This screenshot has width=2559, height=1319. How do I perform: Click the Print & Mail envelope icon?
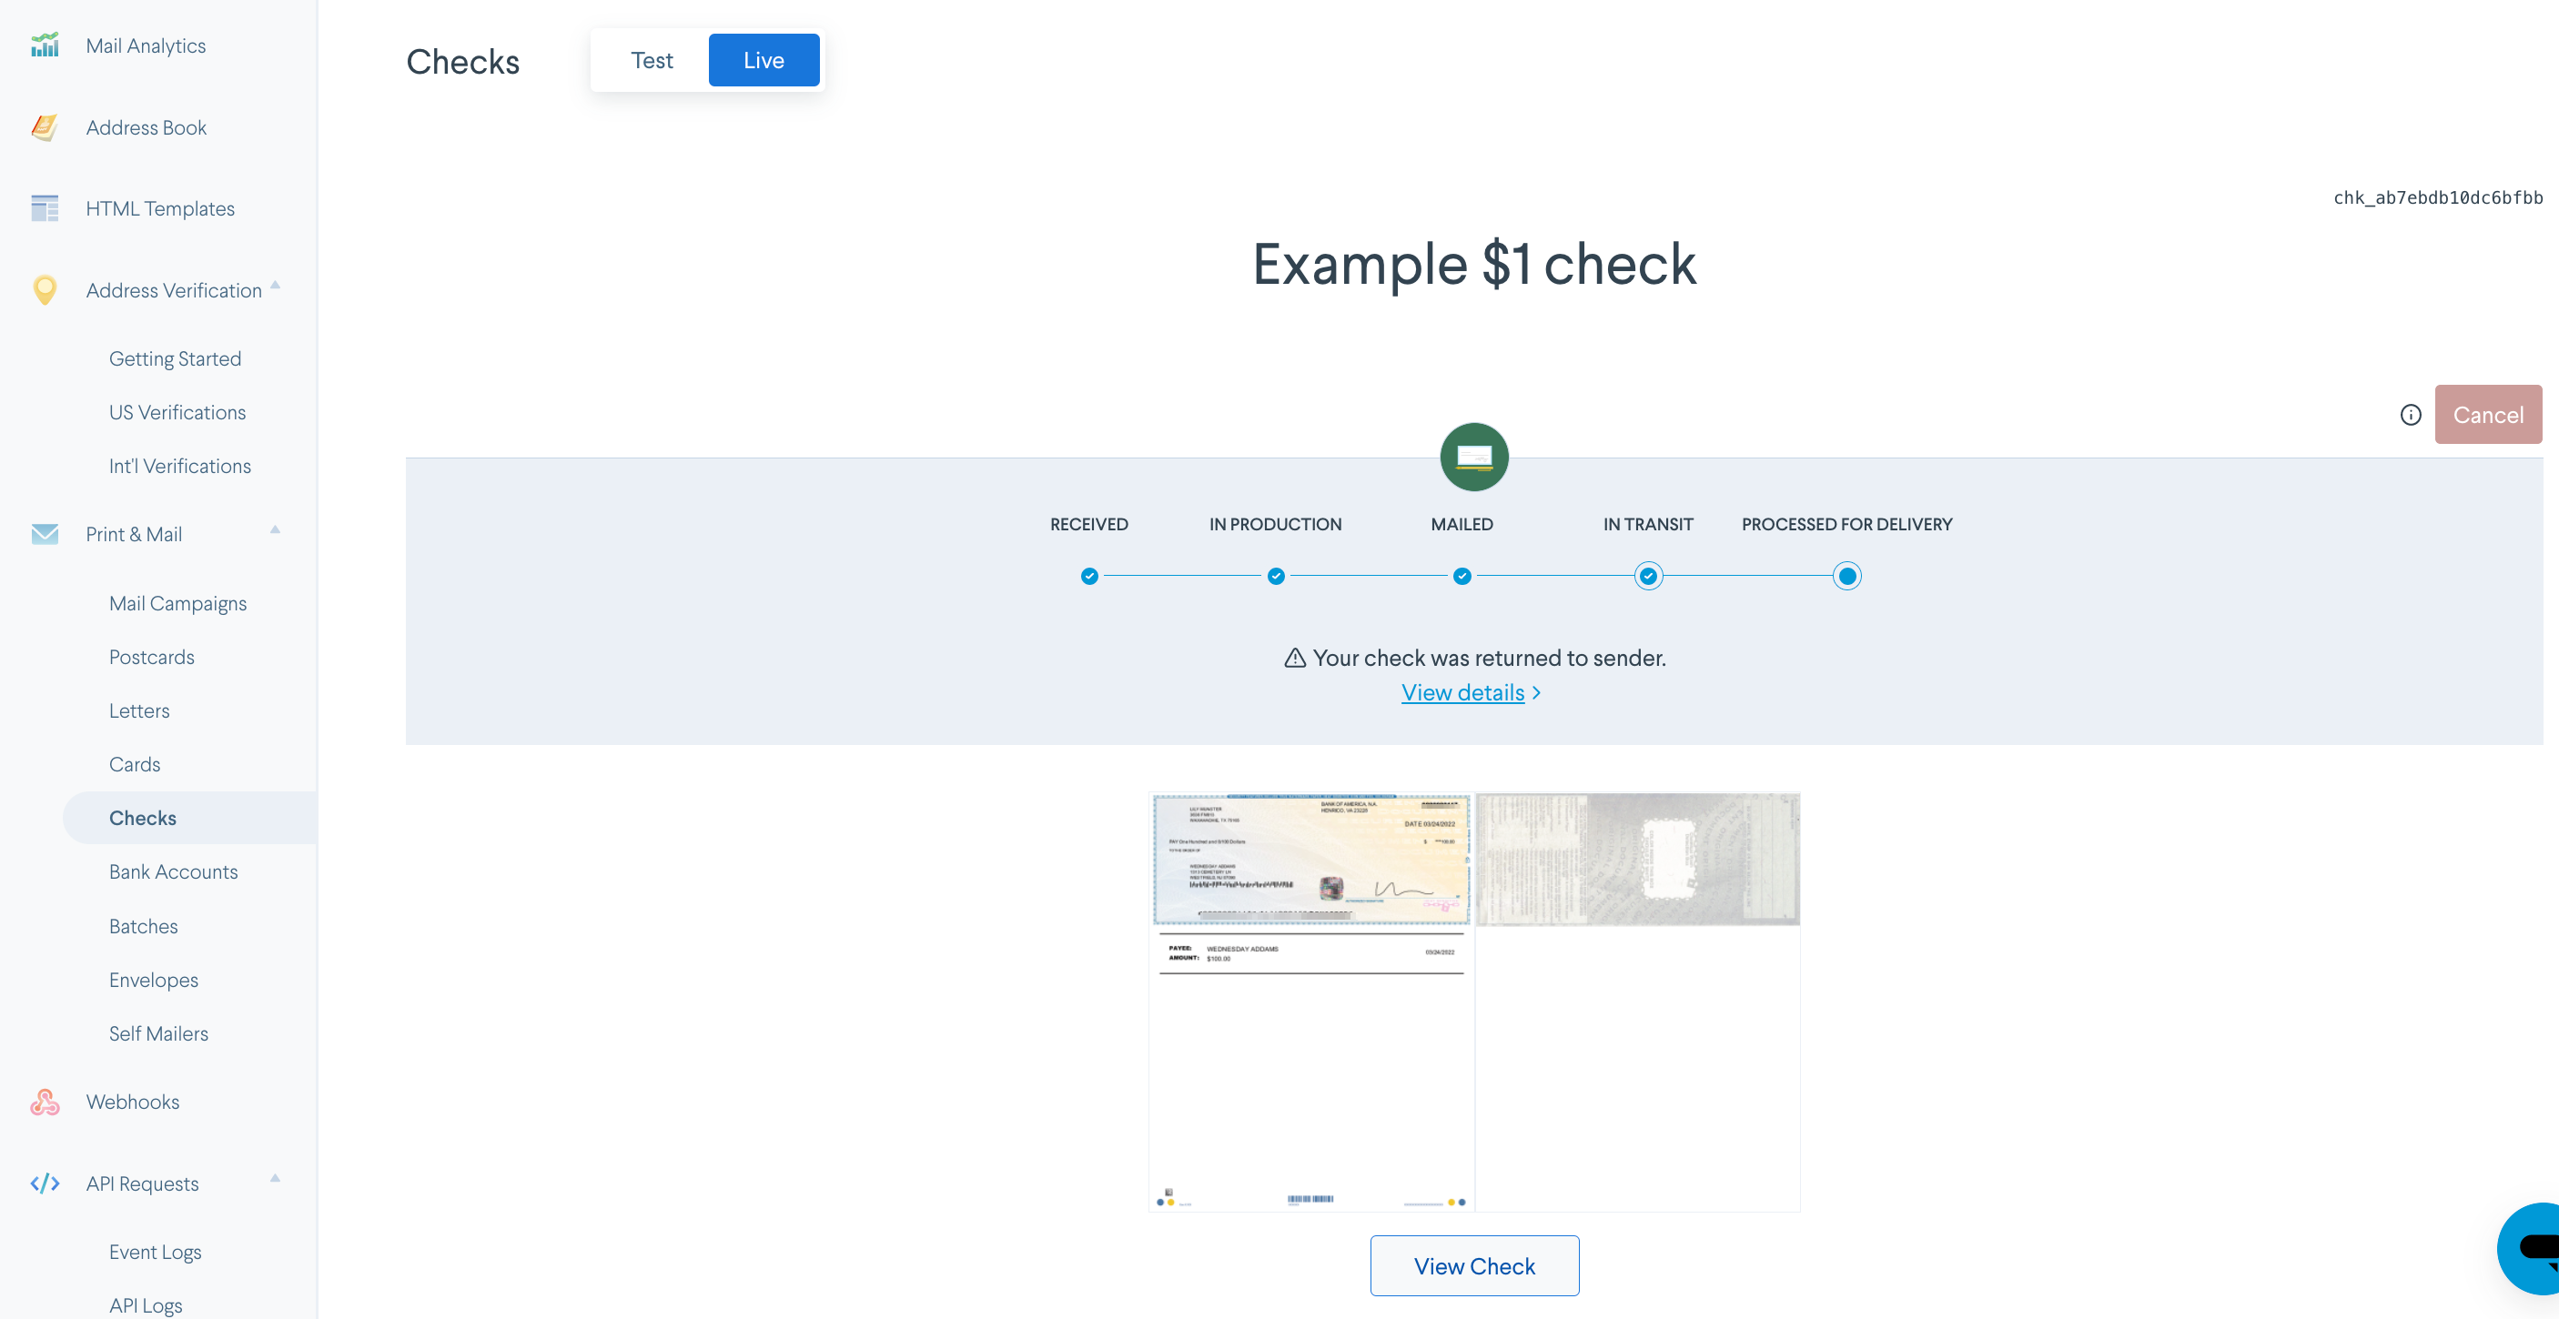pyautogui.click(x=45, y=534)
